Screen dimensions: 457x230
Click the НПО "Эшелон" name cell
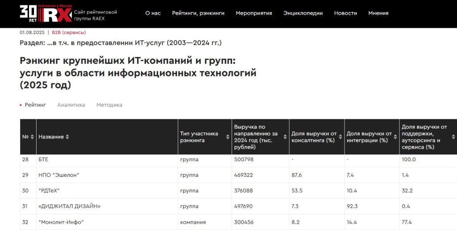pyautogui.click(x=107, y=175)
